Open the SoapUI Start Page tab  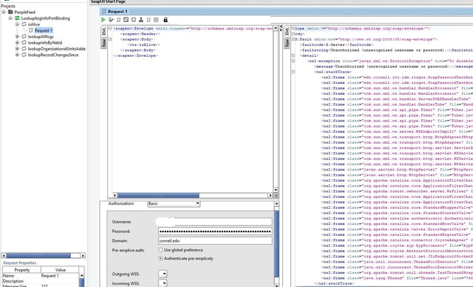click(x=108, y=2)
